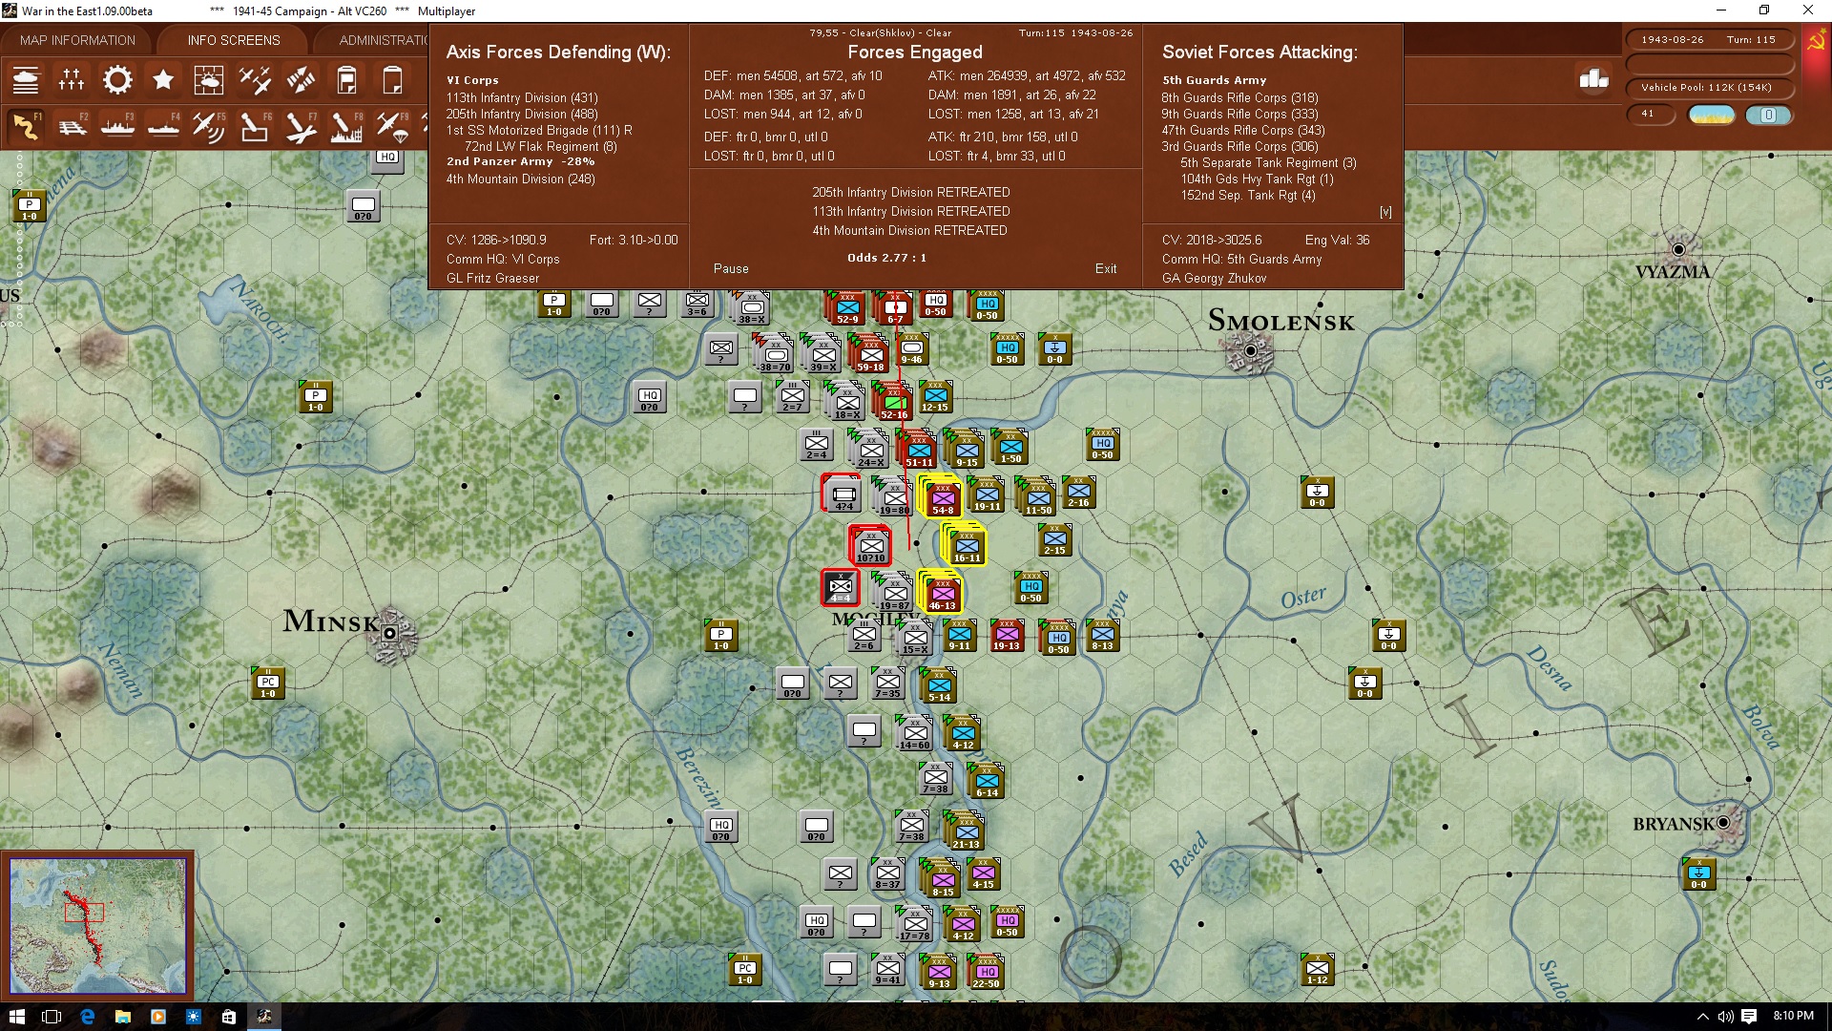Open the air doctrine planes icon
The height and width of the screenshot is (1031, 1832).
tap(255, 80)
